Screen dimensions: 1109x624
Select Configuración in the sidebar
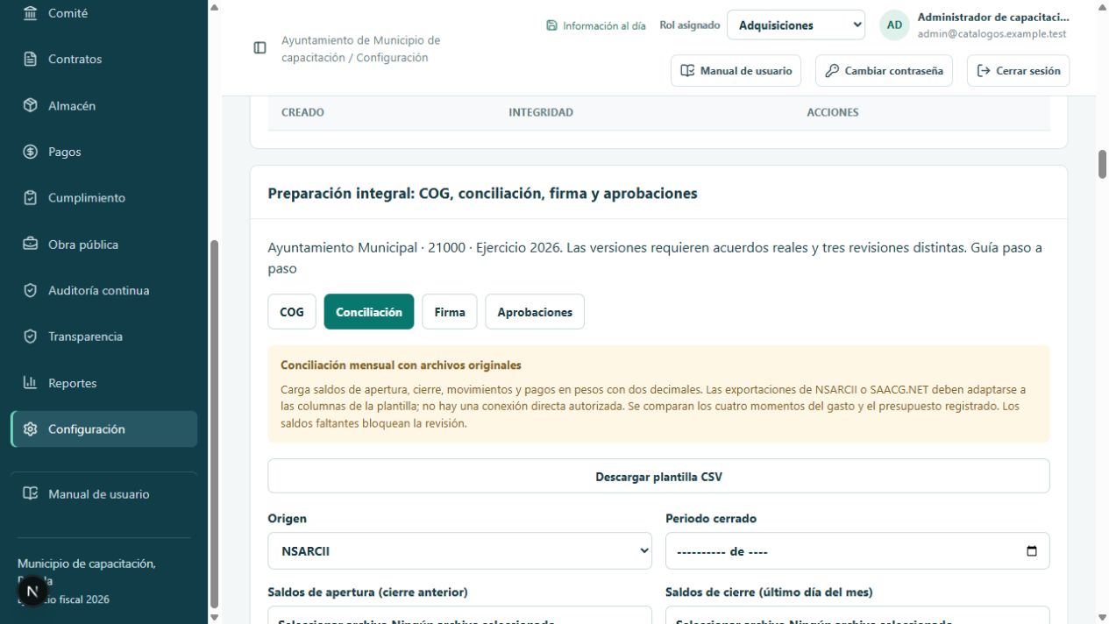pos(103,429)
